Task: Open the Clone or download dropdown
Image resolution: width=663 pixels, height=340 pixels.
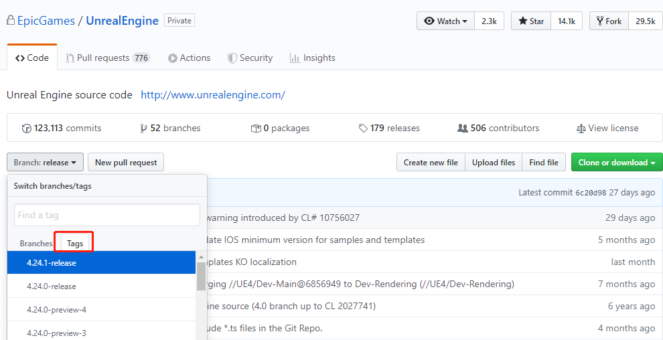Action: pos(617,162)
